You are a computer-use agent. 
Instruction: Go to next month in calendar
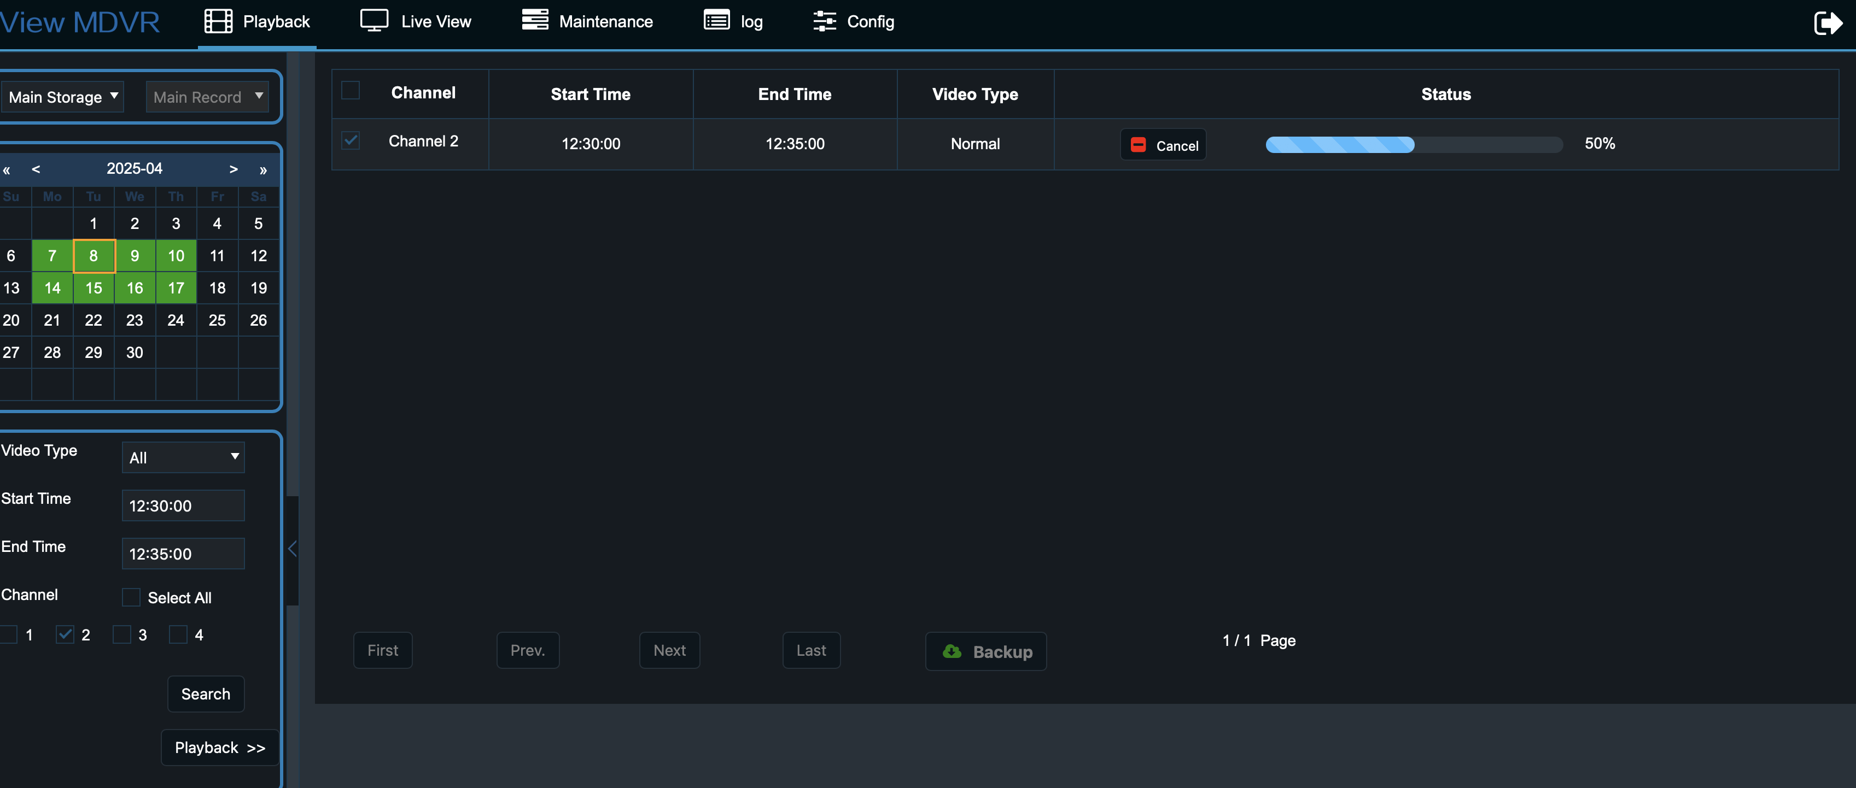[x=234, y=168]
